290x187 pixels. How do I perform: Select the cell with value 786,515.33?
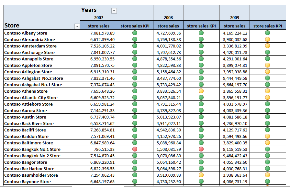pyautogui.click(x=99, y=149)
